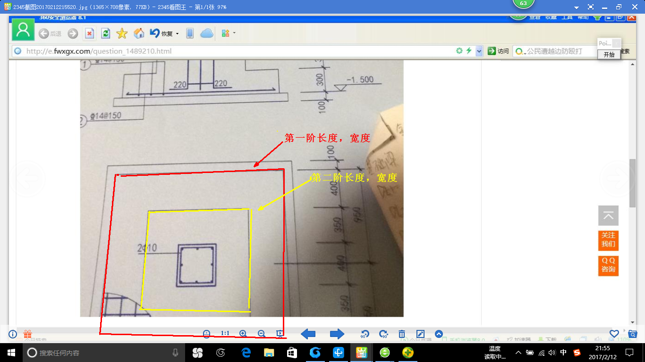Image resolution: width=645 pixels, height=362 pixels.
Task: Start slideshow playback
Action: [x=280, y=334]
